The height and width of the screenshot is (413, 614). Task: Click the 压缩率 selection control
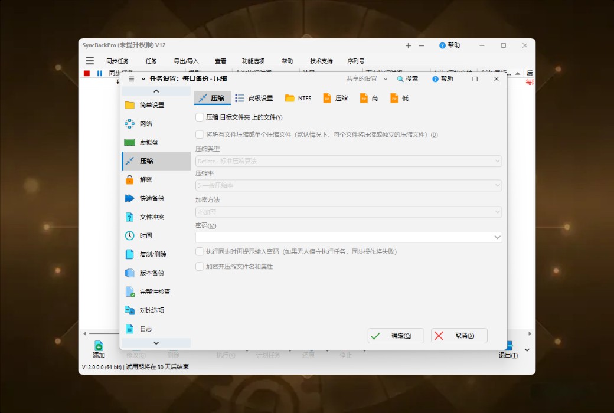click(348, 186)
